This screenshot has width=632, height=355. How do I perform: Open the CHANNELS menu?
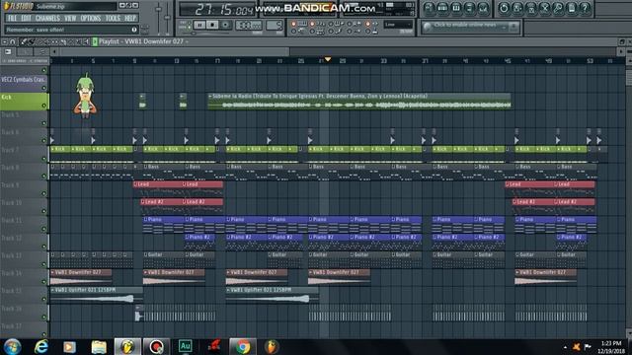click(x=47, y=18)
